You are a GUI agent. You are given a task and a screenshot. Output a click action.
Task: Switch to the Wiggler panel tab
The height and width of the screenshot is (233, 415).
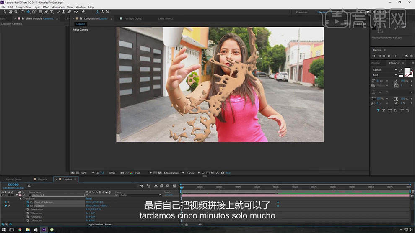click(375, 63)
